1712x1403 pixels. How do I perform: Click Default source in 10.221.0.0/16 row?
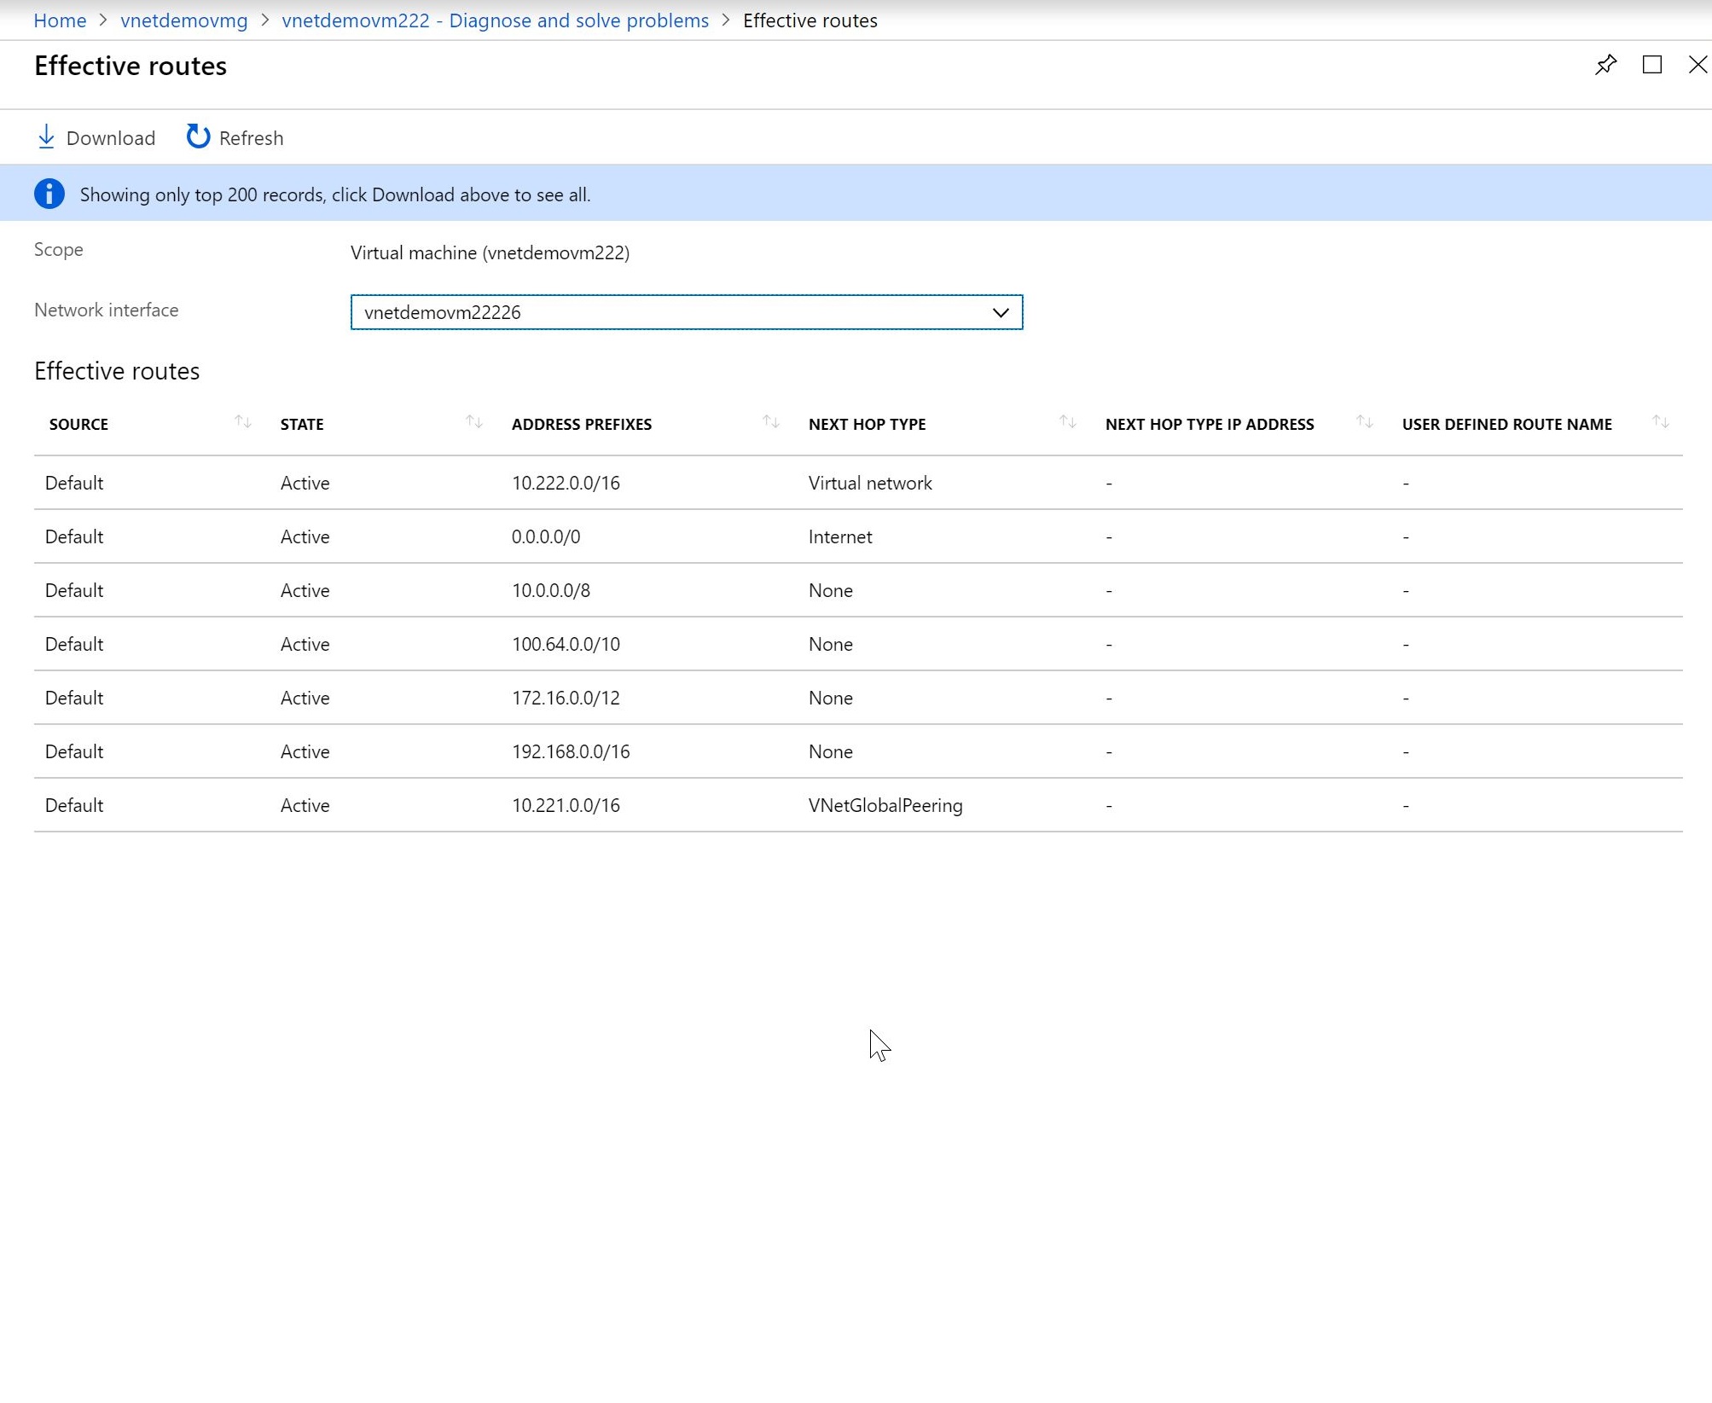[74, 805]
